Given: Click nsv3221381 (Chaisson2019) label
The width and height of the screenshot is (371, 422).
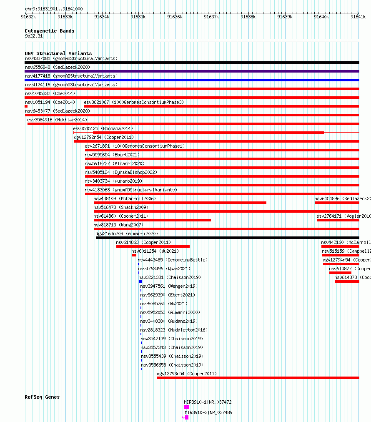Looking at the screenshot, I should [x=170, y=277].
